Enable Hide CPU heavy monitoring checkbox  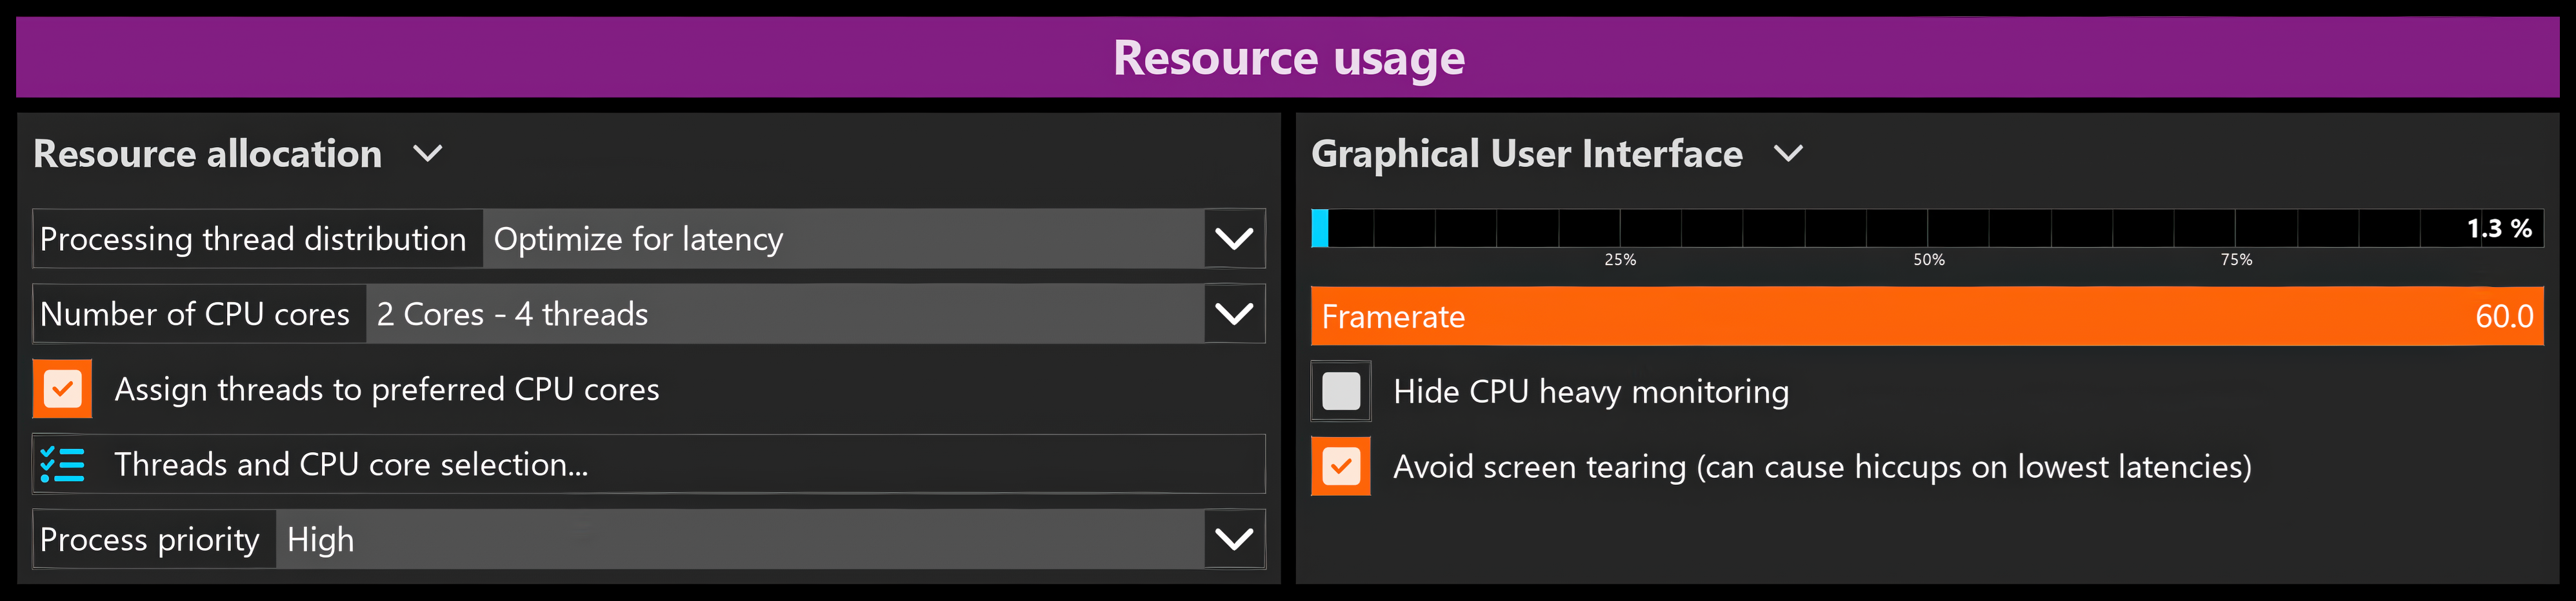point(1341,391)
